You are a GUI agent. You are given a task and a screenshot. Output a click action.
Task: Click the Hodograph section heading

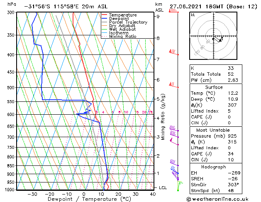[x=214, y=167]
